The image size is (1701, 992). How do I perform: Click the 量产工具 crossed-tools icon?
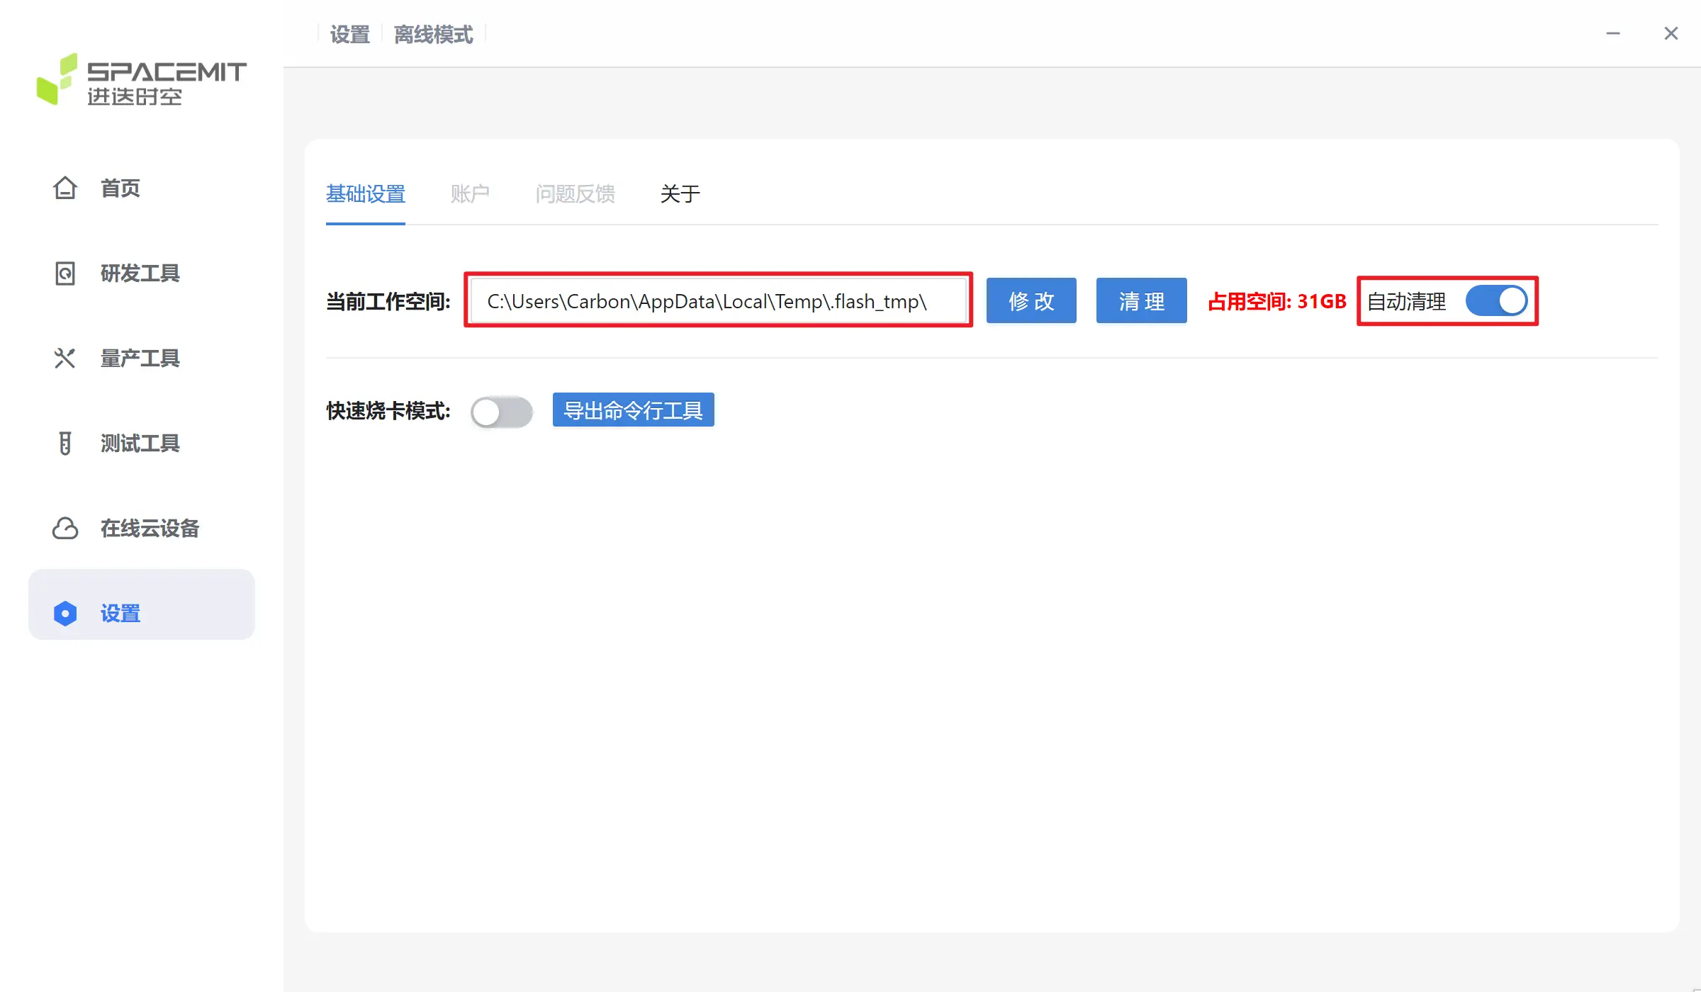tap(65, 358)
